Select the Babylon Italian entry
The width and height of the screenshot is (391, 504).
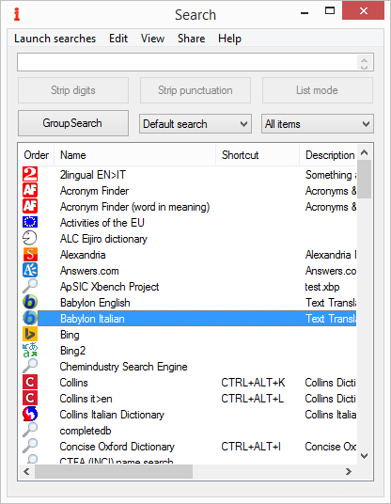(x=92, y=319)
